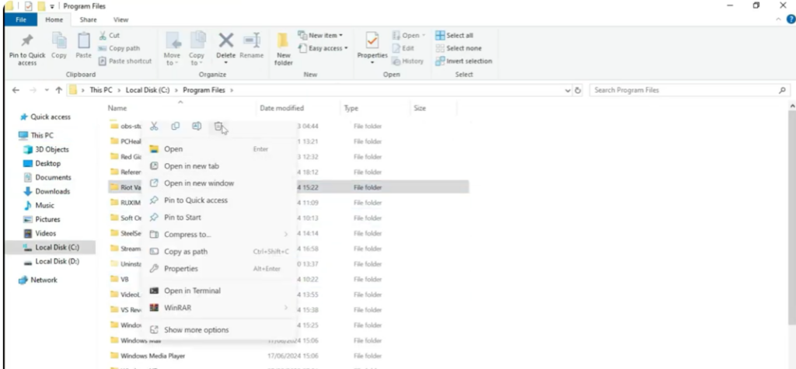Viewport: 796px width, 369px height.
Task: Click the Up arrow navigation button
Action: 59,90
